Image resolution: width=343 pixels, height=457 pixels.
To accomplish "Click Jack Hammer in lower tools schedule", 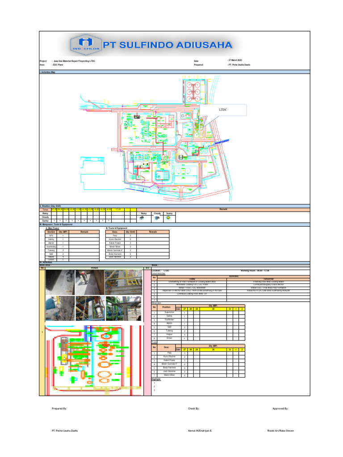I will tap(169, 372).
